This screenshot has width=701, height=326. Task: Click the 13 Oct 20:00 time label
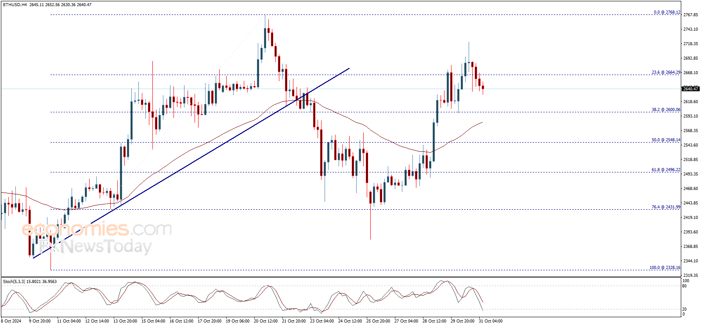pyautogui.click(x=125, y=321)
